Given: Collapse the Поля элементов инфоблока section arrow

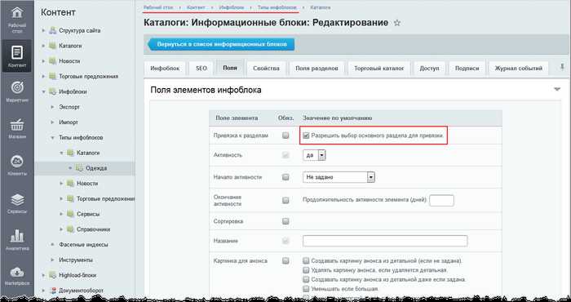Looking at the screenshot, I should [557, 89].
